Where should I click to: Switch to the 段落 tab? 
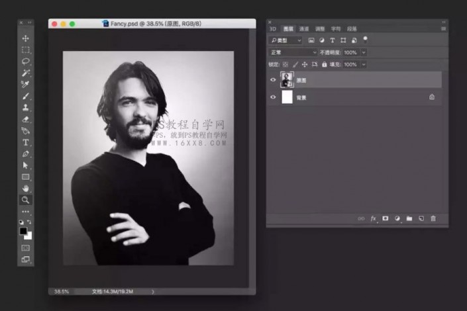352,29
